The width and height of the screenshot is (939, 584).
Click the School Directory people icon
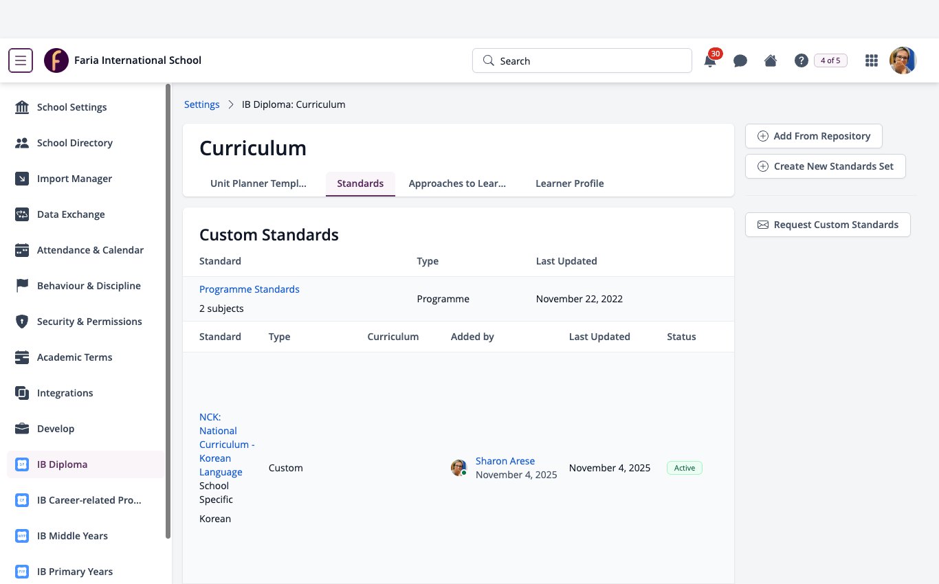click(22, 143)
